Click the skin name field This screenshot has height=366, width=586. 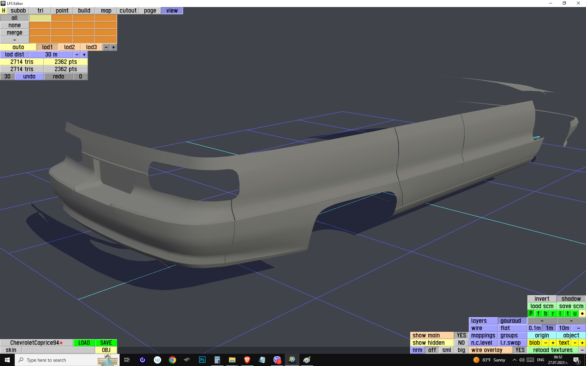(x=58, y=350)
